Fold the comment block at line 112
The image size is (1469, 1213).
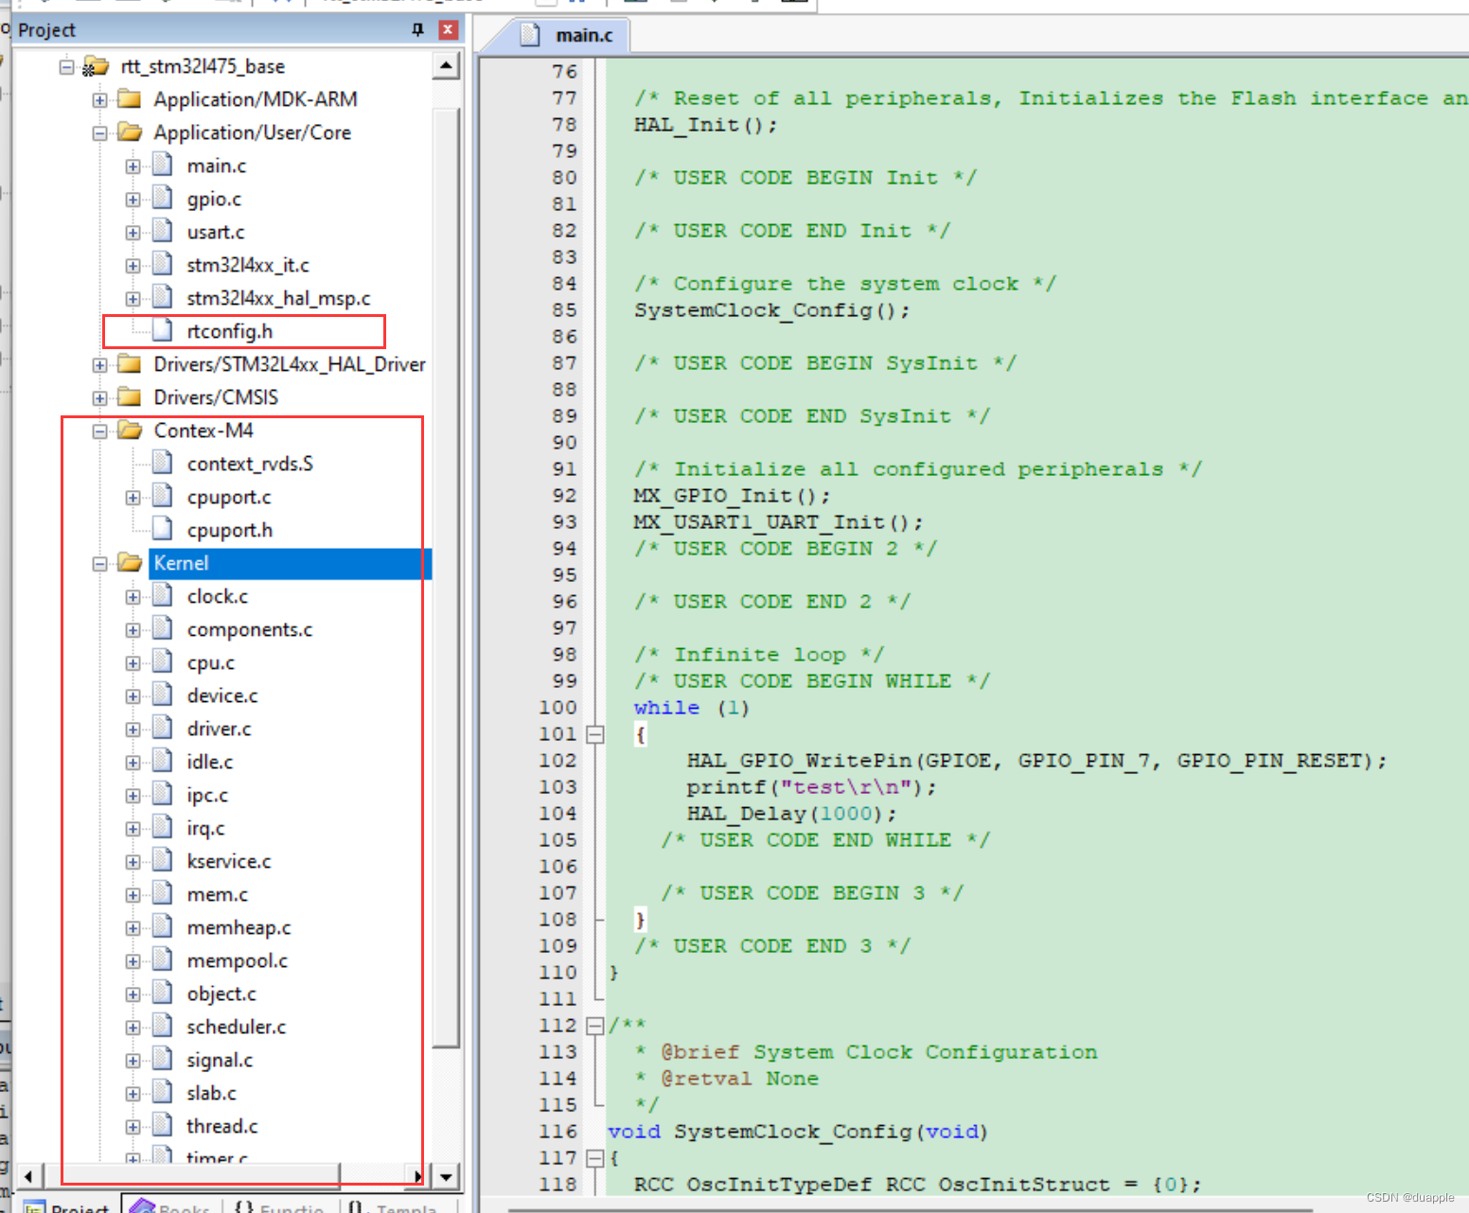[595, 1026]
